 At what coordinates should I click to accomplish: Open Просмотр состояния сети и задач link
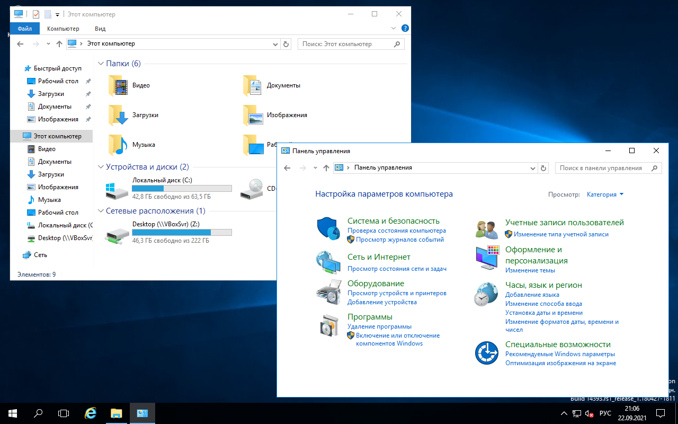pyautogui.click(x=397, y=269)
